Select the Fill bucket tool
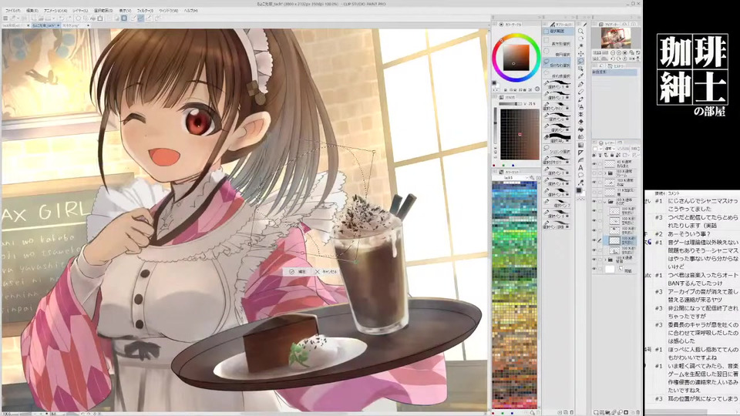 point(580,129)
